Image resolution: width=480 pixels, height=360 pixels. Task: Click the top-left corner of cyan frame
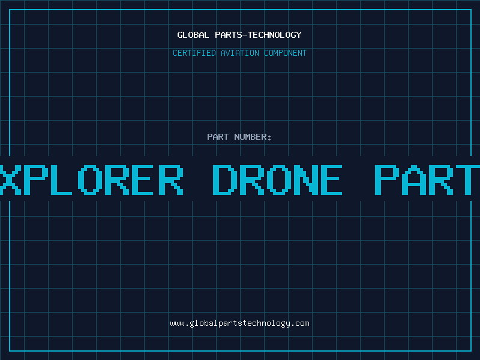(10, 10)
